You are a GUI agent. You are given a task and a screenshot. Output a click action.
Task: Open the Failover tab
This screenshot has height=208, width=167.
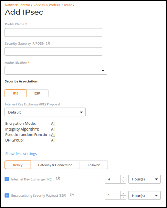click(94, 165)
